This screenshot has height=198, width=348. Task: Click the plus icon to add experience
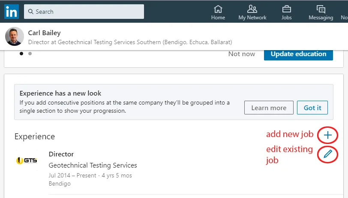(327, 135)
